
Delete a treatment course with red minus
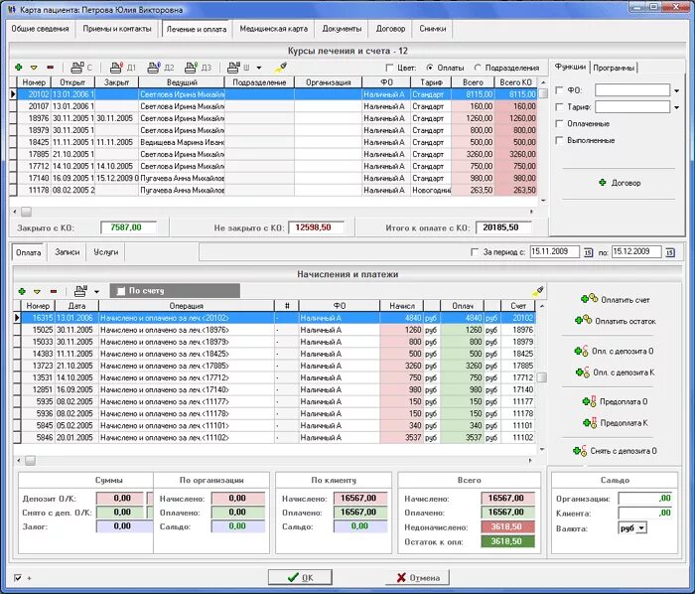(50, 68)
